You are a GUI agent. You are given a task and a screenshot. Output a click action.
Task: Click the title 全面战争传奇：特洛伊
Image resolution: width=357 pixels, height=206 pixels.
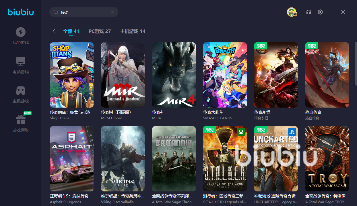[325, 196]
